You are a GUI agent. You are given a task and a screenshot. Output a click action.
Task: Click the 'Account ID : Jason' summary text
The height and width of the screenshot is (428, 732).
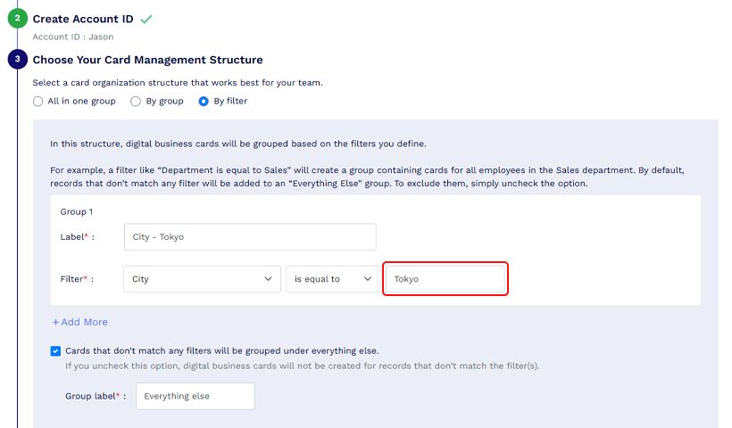[73, 37]
